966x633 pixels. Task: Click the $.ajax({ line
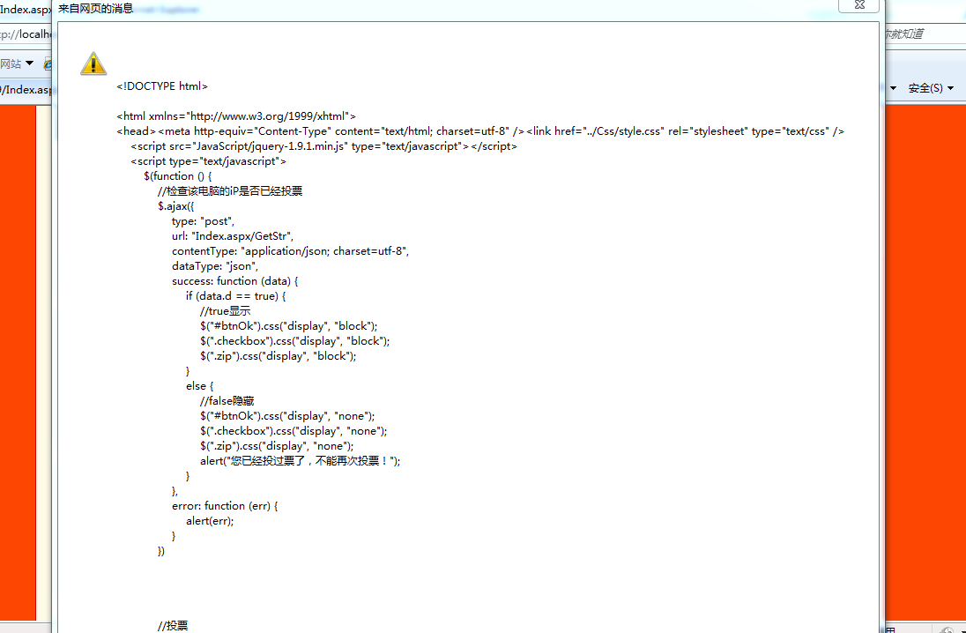tap(176, 206)
